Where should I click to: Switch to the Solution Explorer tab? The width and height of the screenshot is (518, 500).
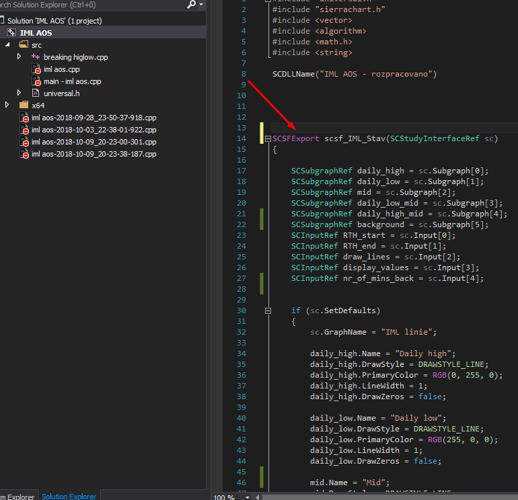tap(69, 496)
